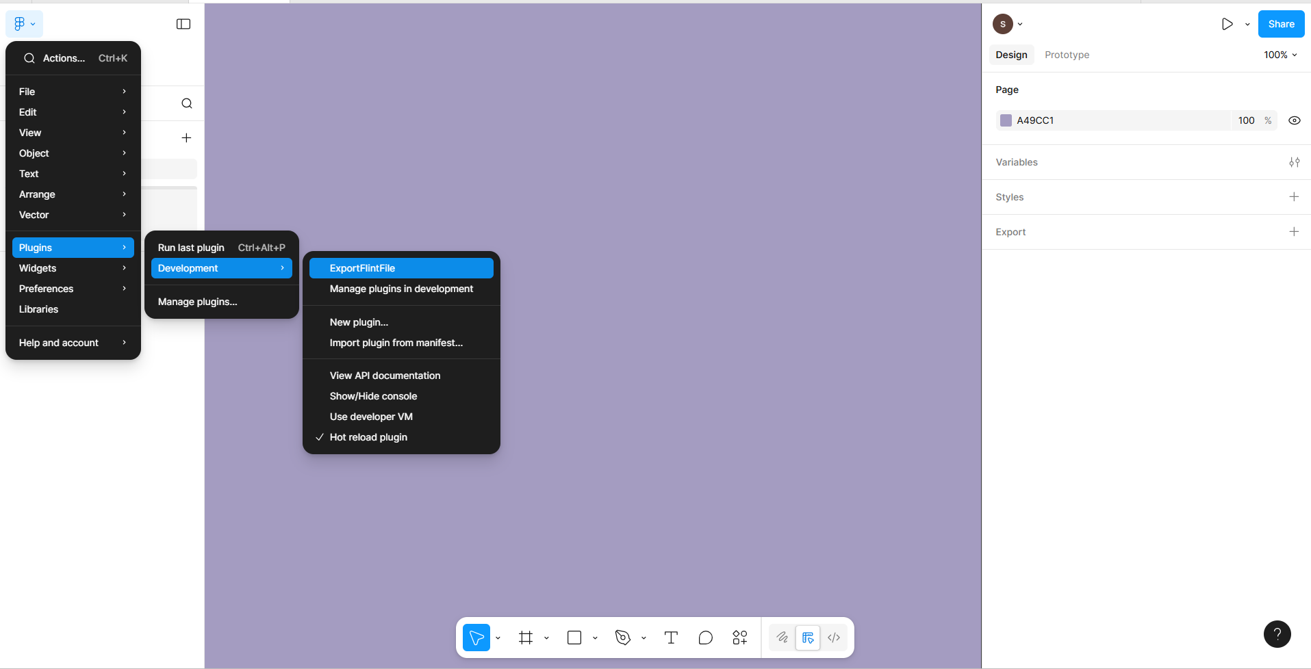The width and height of the screenshot is (1311, 669).
Task: Add export setting with Export plus icon
Action: (1294, 232)
